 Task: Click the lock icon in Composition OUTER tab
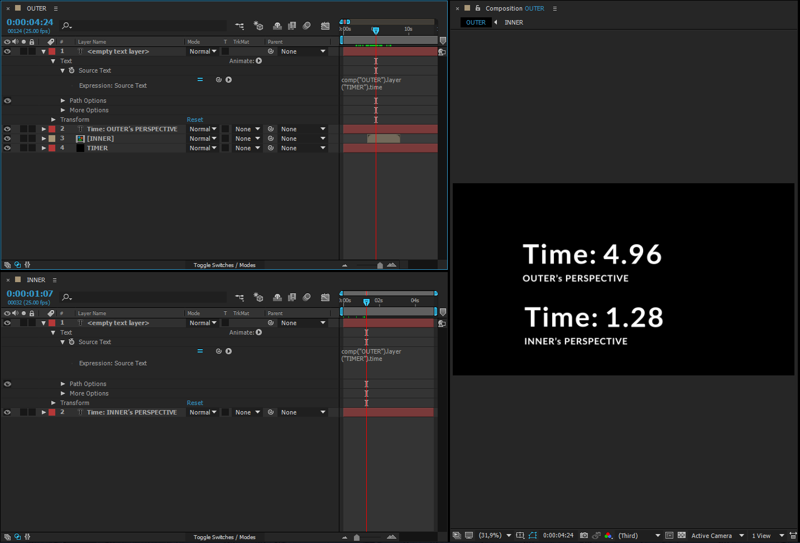(478, 8)
